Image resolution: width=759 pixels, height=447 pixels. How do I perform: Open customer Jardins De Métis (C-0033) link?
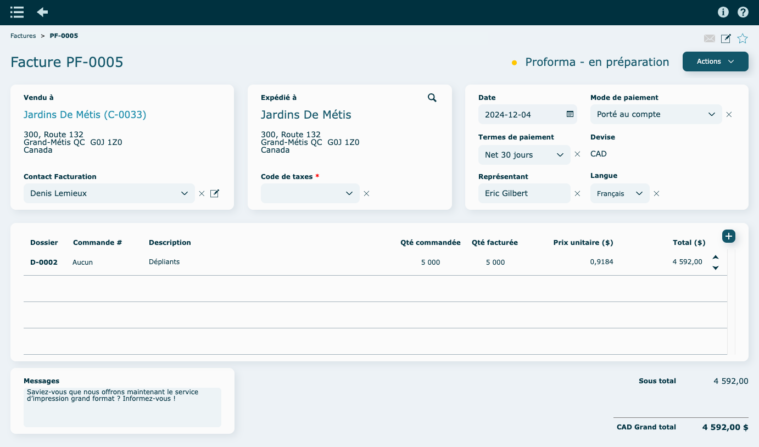click(x=85, y=115)
